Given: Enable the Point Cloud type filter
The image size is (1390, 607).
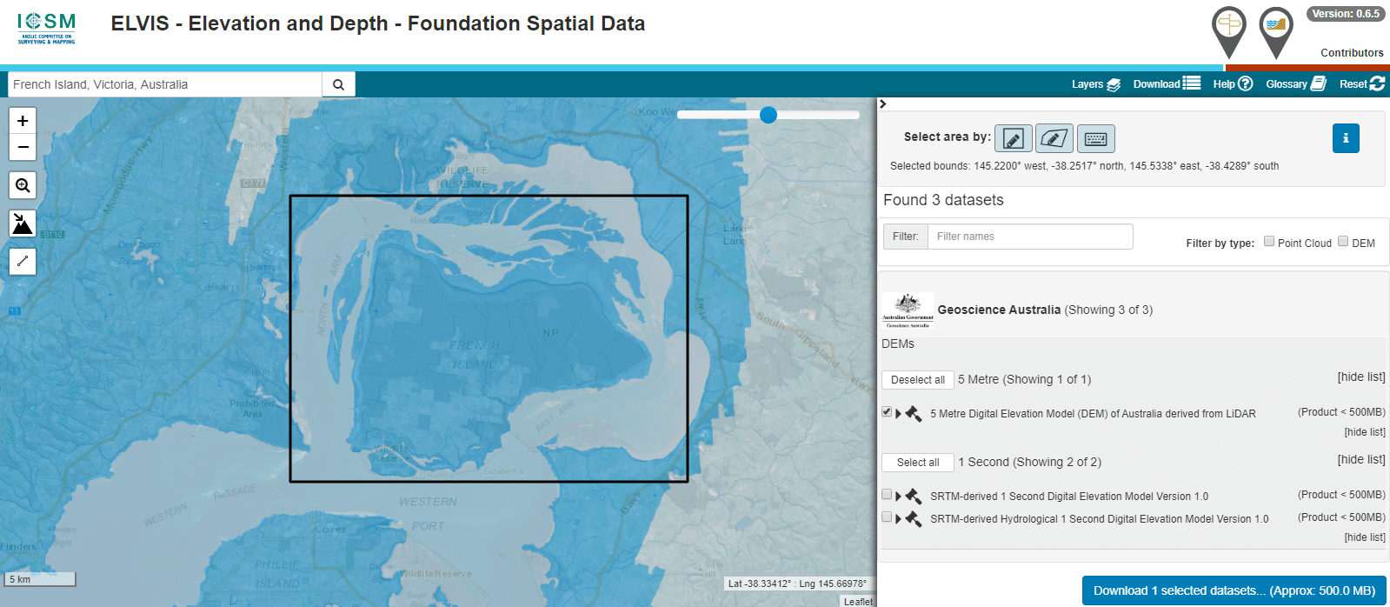Looking at the screenshot, I should click(x=1269, y=242).
